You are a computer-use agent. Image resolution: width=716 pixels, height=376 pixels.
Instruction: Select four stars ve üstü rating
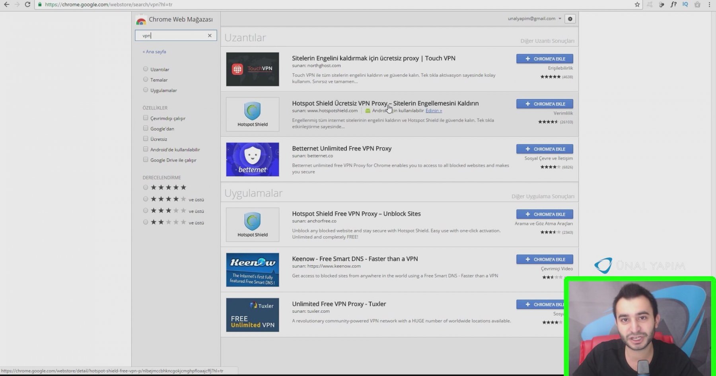point(146,199)
